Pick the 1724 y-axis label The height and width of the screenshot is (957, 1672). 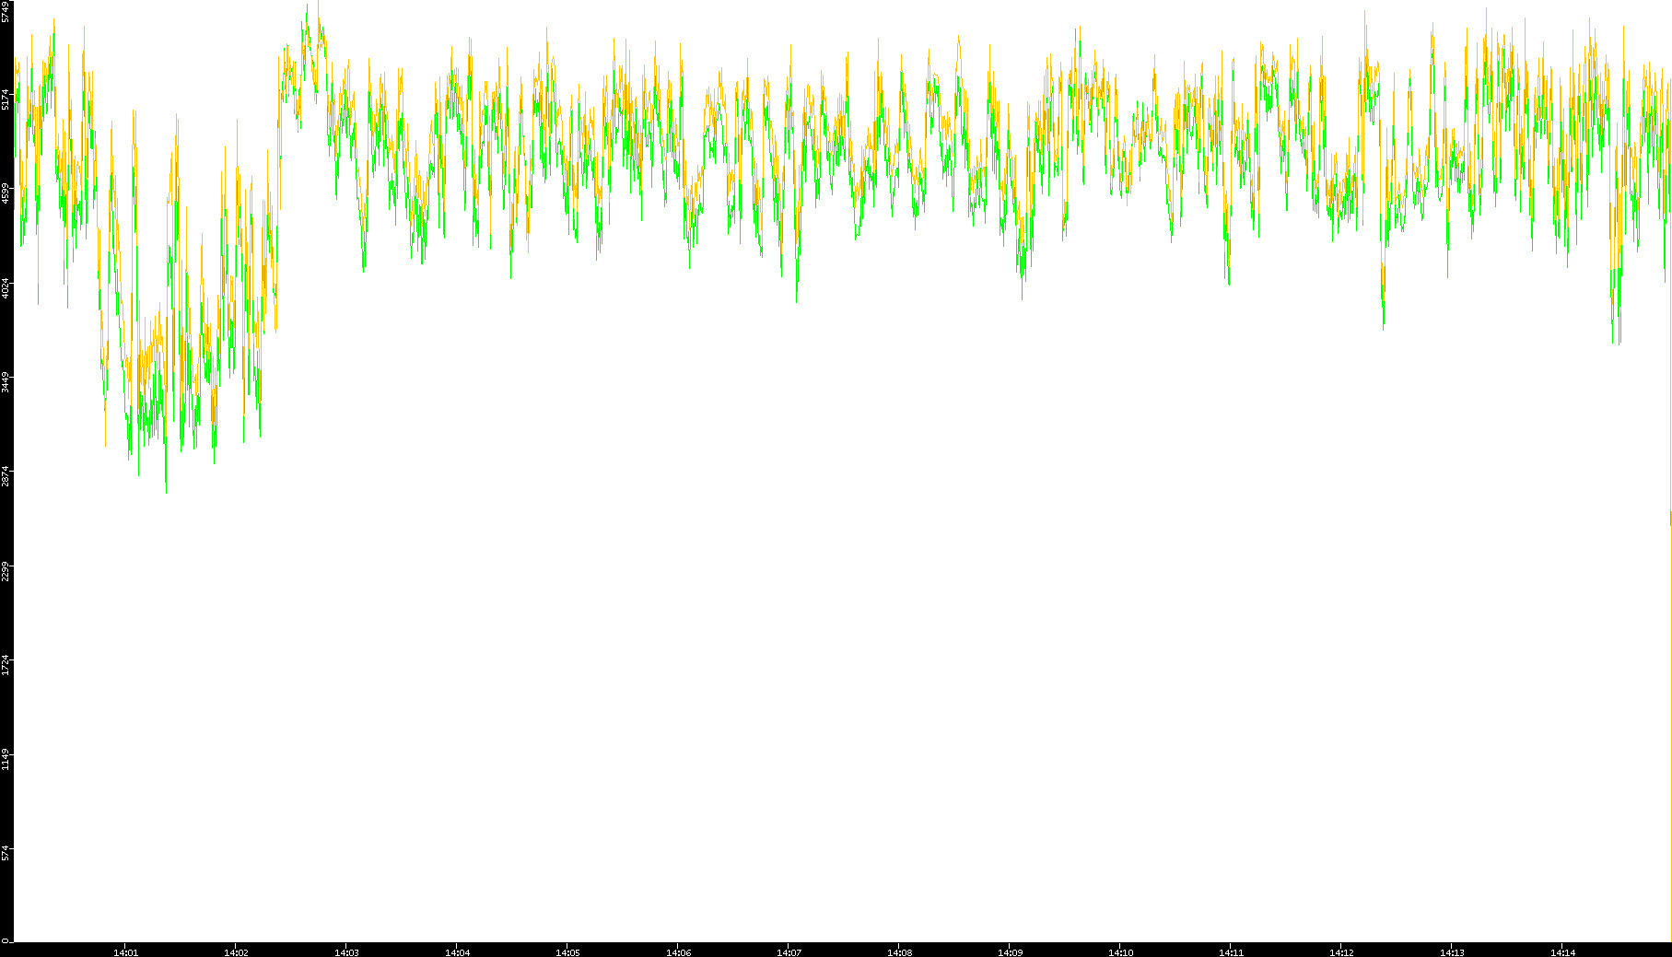6,665
